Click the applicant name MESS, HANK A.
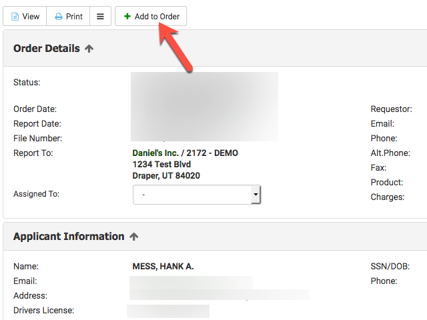The image size is (427, 320). [x=163, y=267]
